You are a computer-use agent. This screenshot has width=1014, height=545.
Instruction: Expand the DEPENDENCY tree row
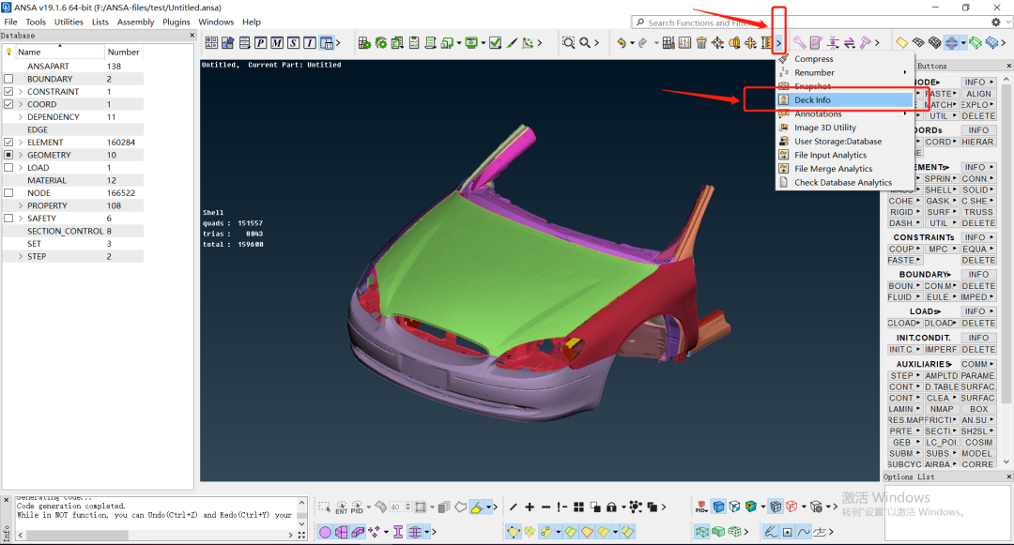[x=21, y=117]
